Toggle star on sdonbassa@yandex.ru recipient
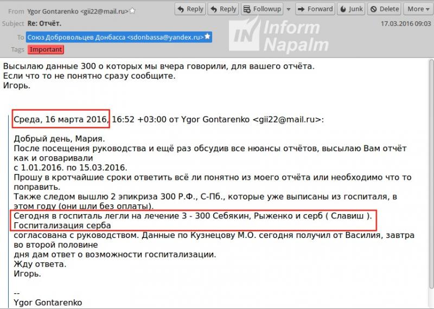 click(x=208, y=37)
